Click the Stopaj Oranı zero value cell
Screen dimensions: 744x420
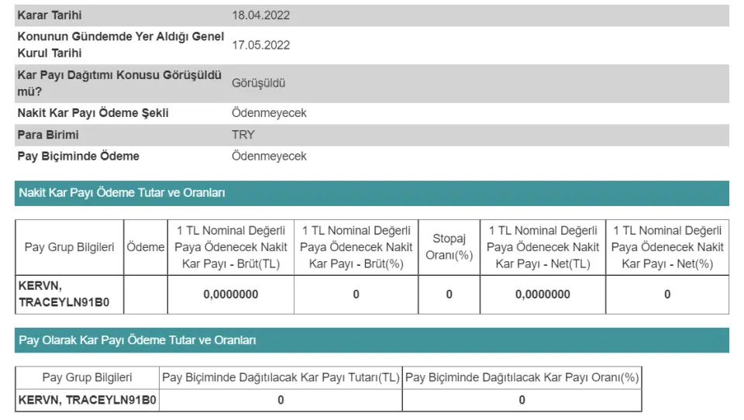[449, 294]
